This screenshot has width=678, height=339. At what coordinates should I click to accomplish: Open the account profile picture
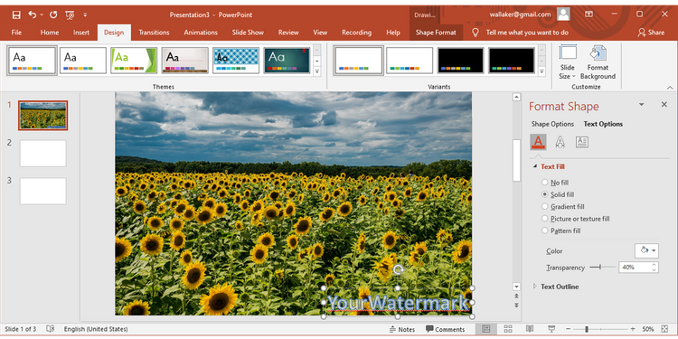[x=563, y=14]
